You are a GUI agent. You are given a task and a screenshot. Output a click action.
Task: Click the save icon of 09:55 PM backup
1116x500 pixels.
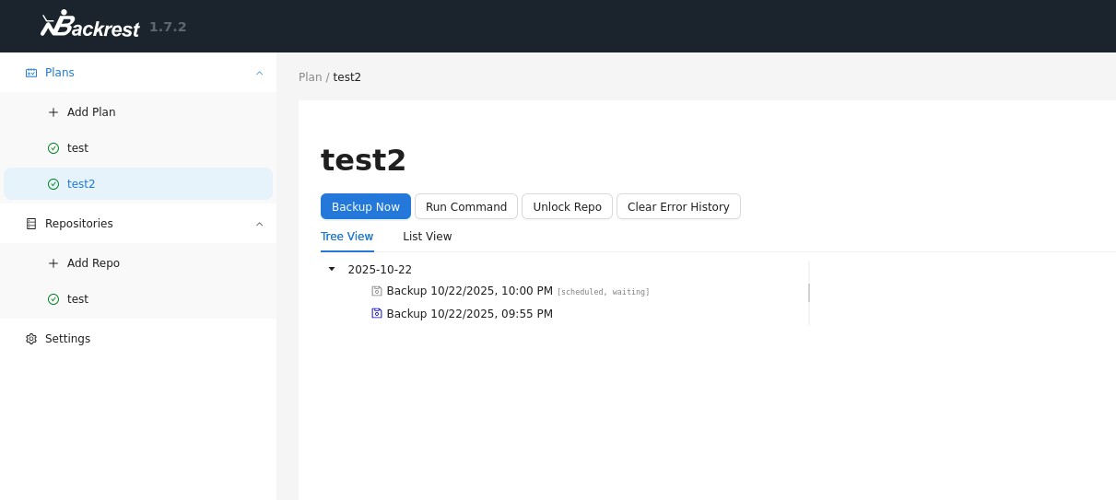[376, 314]
